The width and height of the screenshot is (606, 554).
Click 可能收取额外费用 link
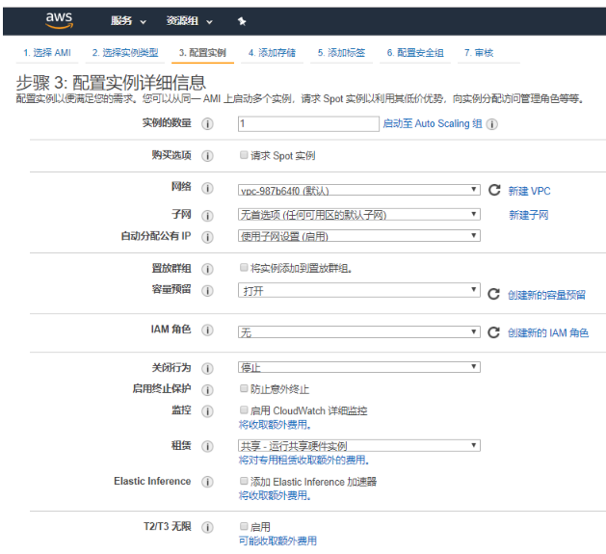click(x=277, y=541)
